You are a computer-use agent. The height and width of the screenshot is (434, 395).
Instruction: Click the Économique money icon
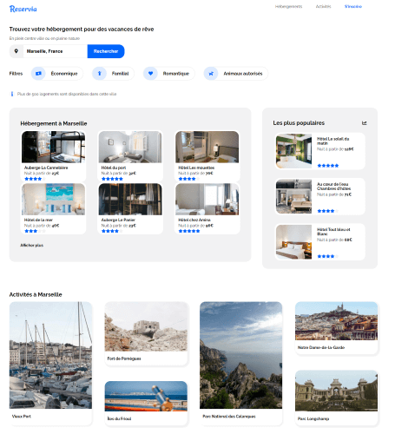coord(38,74)
